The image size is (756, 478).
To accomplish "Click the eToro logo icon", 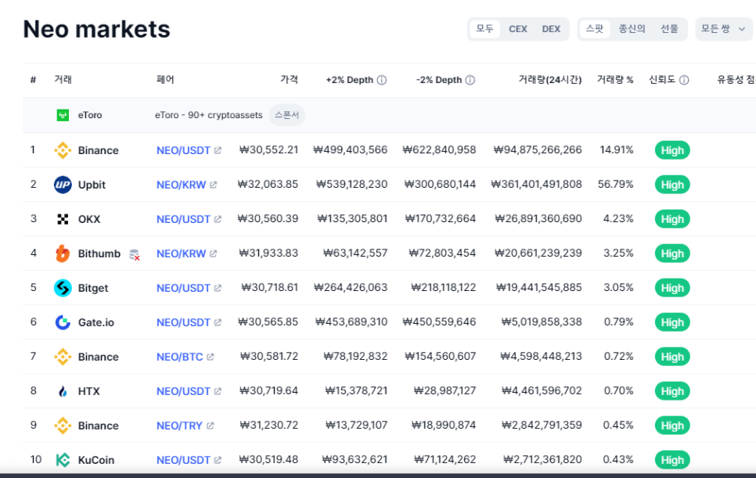I will coord(63,115).
